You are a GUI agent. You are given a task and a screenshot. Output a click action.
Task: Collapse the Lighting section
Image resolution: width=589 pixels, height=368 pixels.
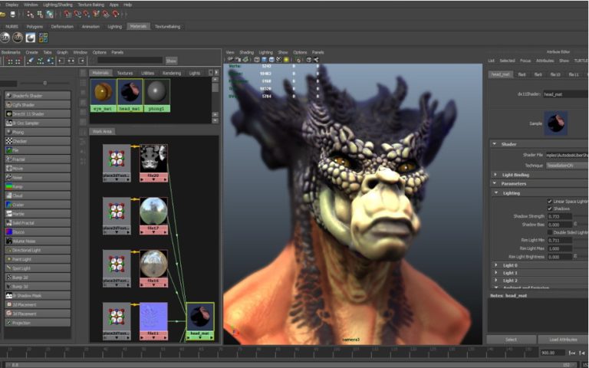tap(496, 192)
